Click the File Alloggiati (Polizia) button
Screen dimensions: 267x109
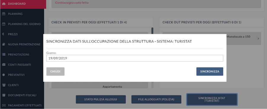coord(156,100)
